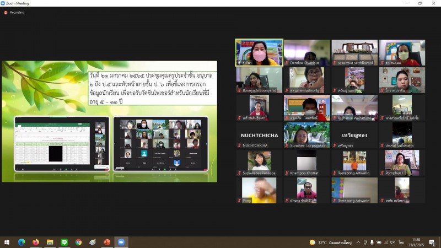
Task: Click the muted mic icon beside Atchanee Wairattana
Action: [x=335, y=118]
